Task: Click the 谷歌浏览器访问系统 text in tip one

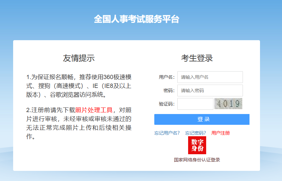Action: pos(78,95)
